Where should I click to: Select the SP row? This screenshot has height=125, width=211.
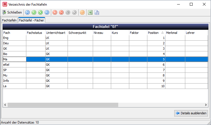(106, 70)
